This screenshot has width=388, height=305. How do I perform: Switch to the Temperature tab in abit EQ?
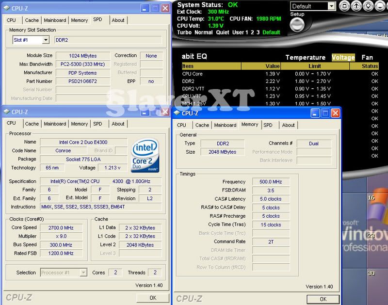[305, 57]
